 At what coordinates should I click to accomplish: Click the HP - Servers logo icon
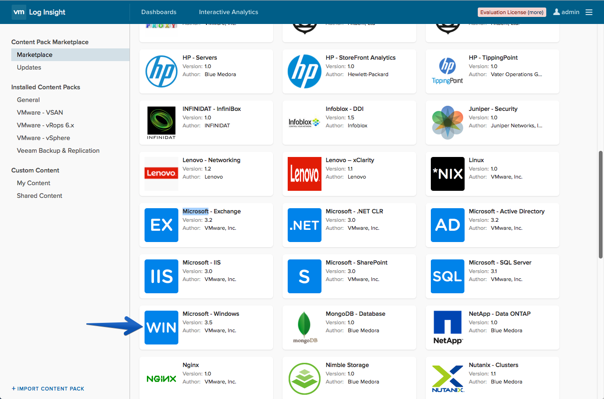tap(161, 71)
